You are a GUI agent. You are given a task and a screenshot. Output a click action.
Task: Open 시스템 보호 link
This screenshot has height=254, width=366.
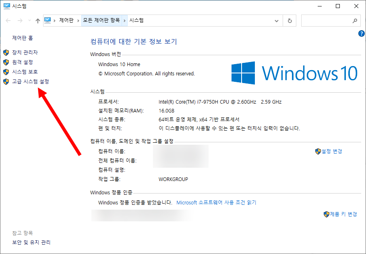coord(25,72)
